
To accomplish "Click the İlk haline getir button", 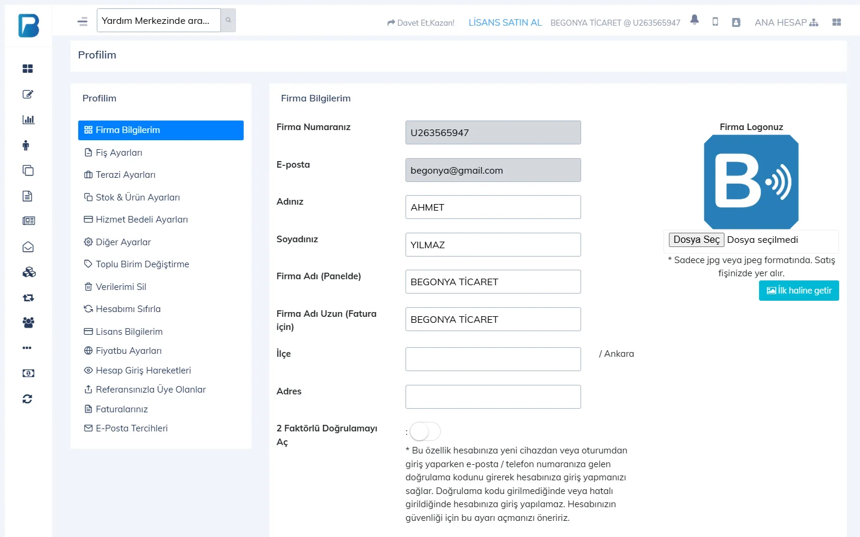I will click(x=799, y=291).
